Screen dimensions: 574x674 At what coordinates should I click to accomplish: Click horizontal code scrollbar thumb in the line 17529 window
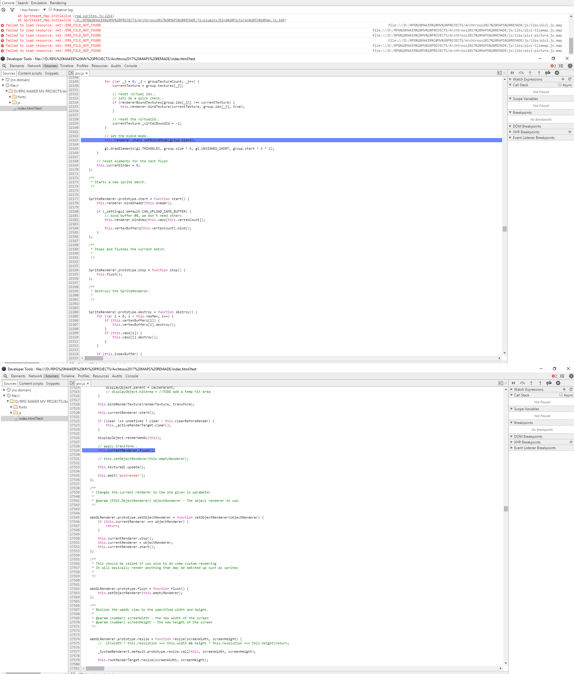(x=95, y=669)
